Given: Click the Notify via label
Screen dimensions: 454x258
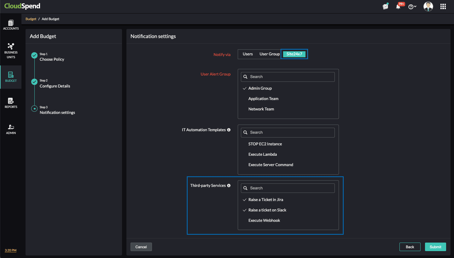Looking at the screenshot, I should [222, 54].
